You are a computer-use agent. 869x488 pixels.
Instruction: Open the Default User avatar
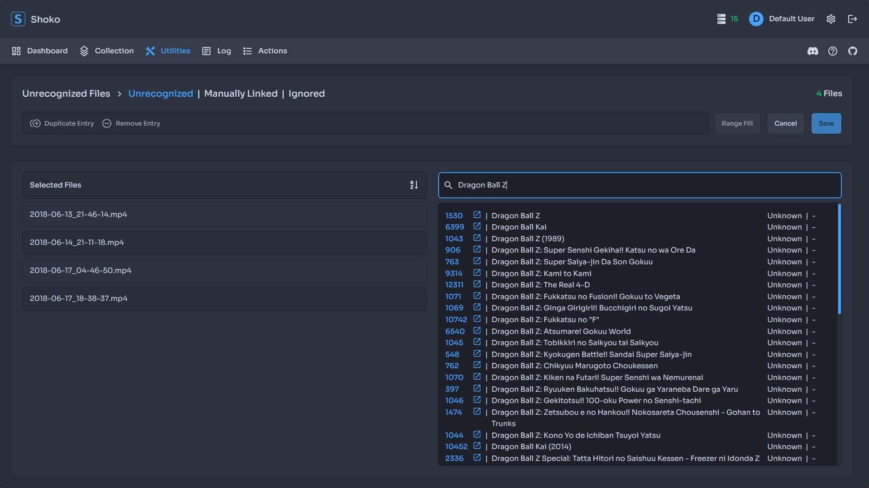[756, 19]
